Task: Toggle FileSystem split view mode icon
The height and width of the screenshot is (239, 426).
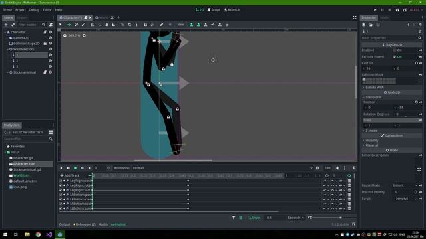Action: coord(51,132)
